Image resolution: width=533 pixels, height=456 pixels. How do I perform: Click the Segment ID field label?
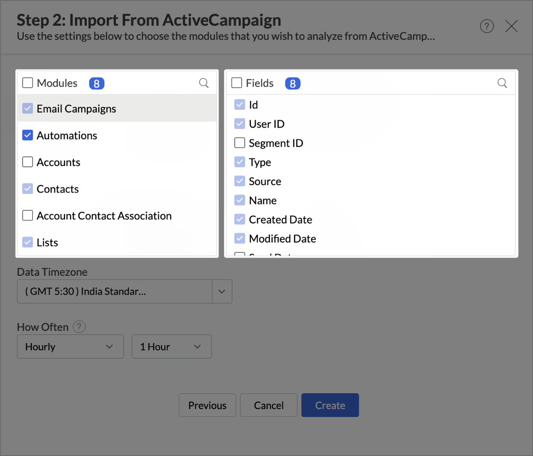276,143
